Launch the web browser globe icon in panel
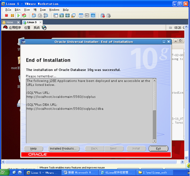Image resolution: width=190 pixels, height=176 pixels. [x=44, y=28]
